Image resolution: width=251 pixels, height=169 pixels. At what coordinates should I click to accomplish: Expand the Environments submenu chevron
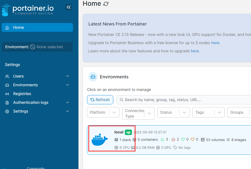click(67, 85)
